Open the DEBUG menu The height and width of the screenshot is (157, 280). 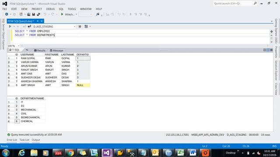[50, 9]
